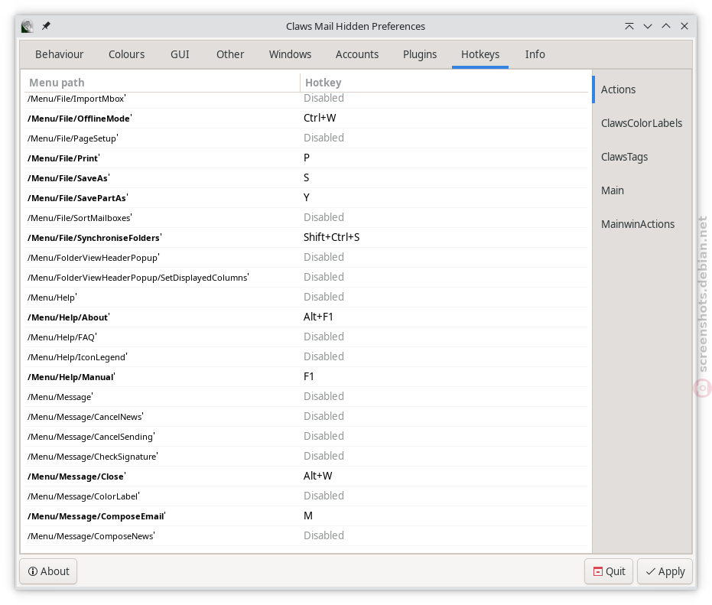Select the Hotkeys tab
The image size is (712, 605).
480,54
